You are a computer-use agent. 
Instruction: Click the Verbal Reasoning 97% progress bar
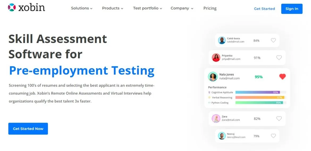[x=260, y=97]
